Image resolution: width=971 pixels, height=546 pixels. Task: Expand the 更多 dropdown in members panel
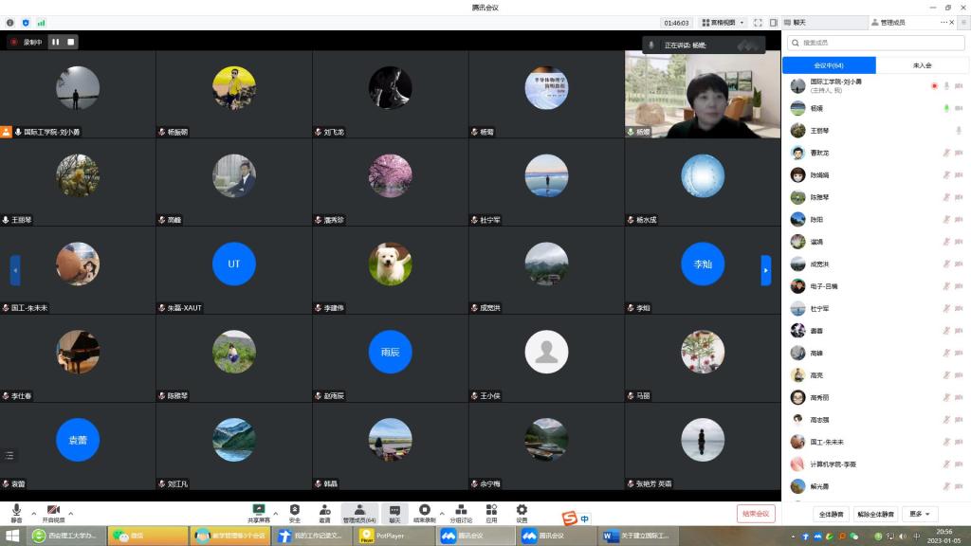920,514
